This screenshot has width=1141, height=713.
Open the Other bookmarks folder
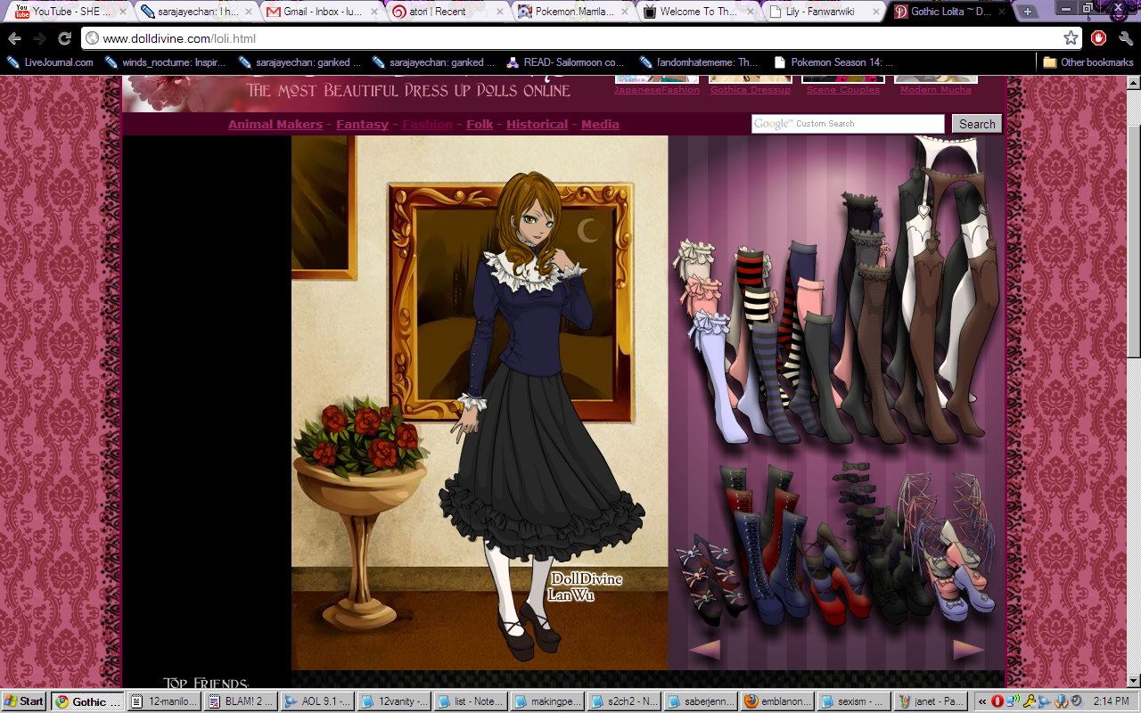[1088, 62]
